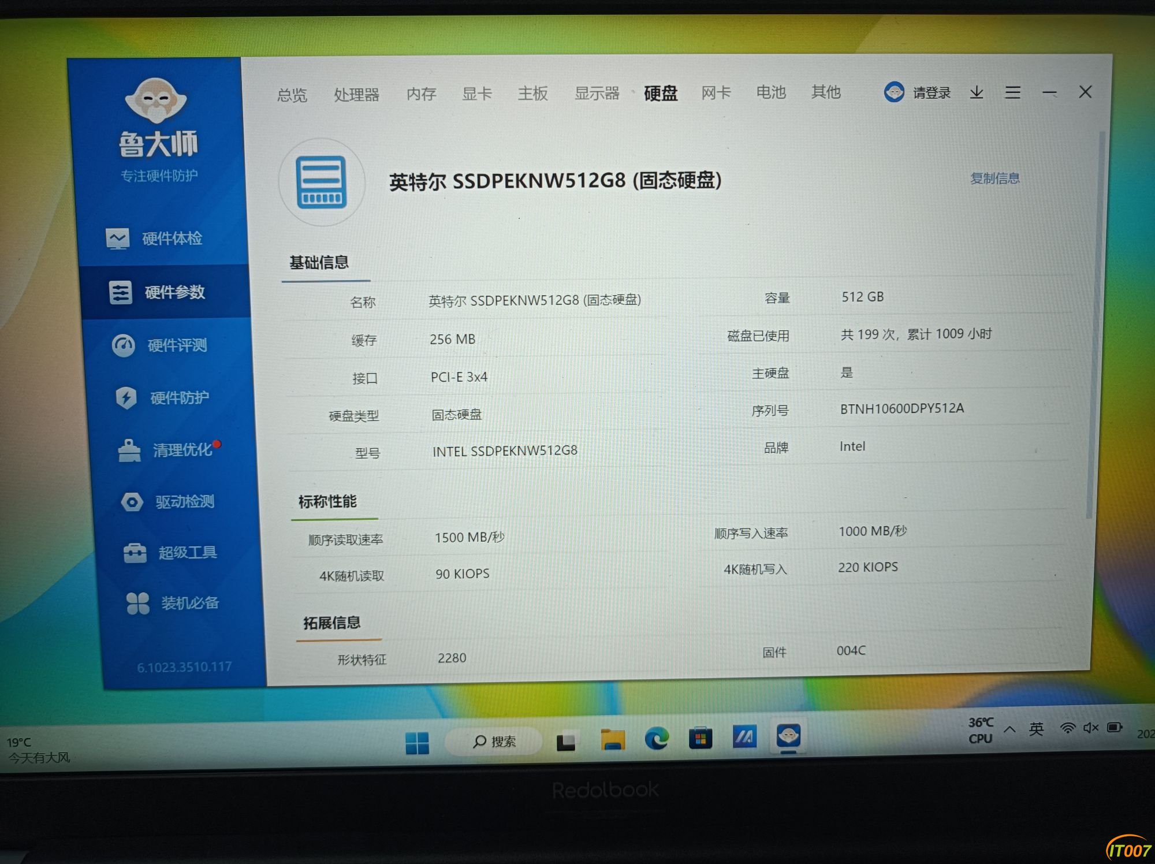Image resolution: width=1155 pixels, height=864 pixels.
Task: Click the battery tray icon
Action: (1115, 727)
